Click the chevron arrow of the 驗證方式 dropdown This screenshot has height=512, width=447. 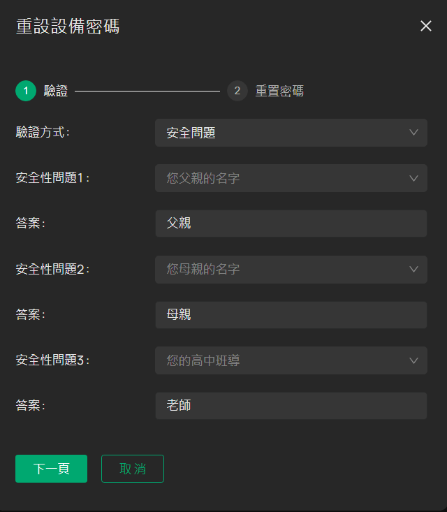pyautogui.click(x=413, y=133)
